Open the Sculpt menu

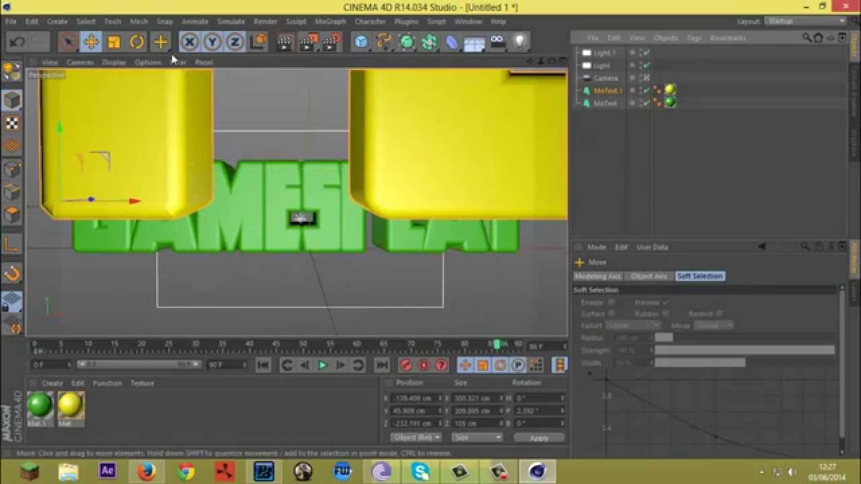click(x=296, y=22)
